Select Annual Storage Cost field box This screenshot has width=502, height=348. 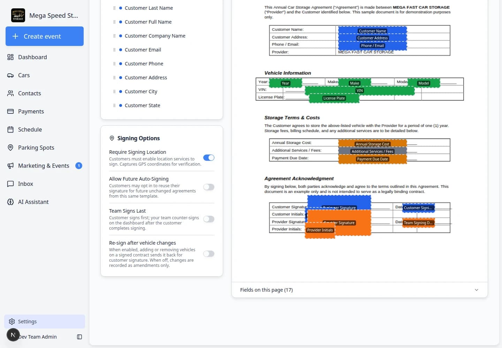tap(372, 143)
